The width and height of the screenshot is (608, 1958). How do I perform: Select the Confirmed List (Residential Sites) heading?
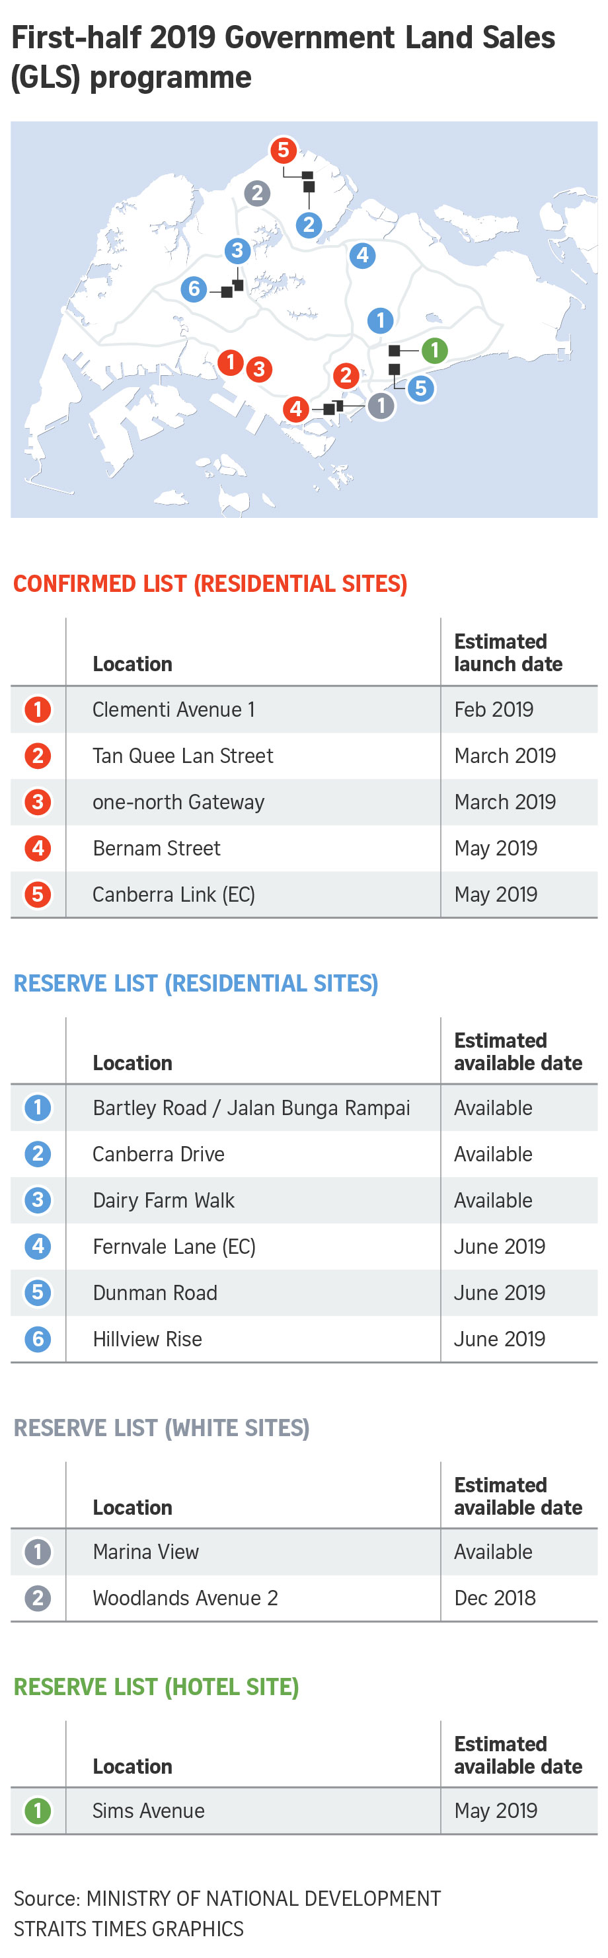click(211, 584)
